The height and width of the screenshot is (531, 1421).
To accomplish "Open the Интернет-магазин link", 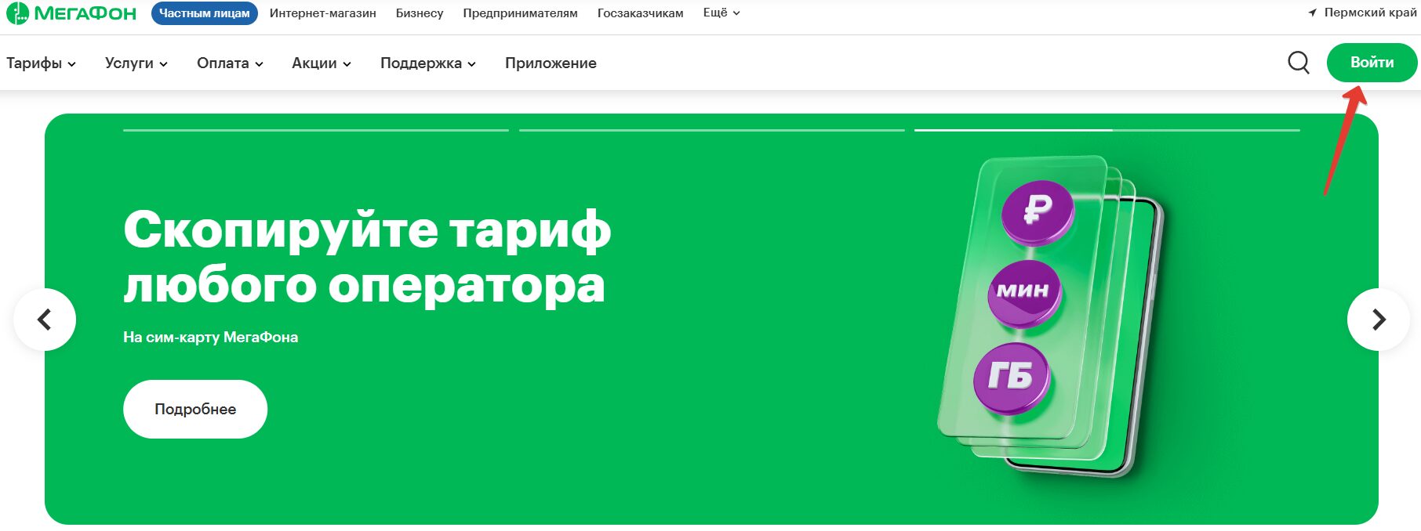I will 323,13.
